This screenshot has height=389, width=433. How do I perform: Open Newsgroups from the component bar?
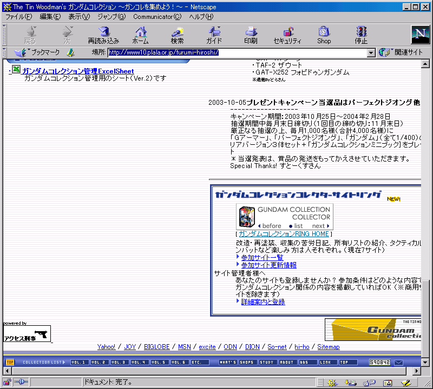click(370, 383)
